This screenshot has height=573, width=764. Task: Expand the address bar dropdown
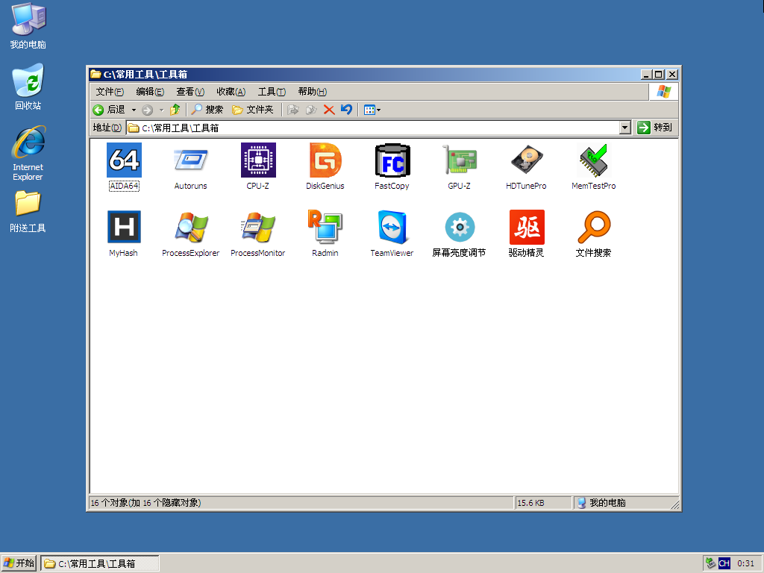625,127
